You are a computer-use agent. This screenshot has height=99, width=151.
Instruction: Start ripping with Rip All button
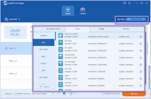[134, 94]
